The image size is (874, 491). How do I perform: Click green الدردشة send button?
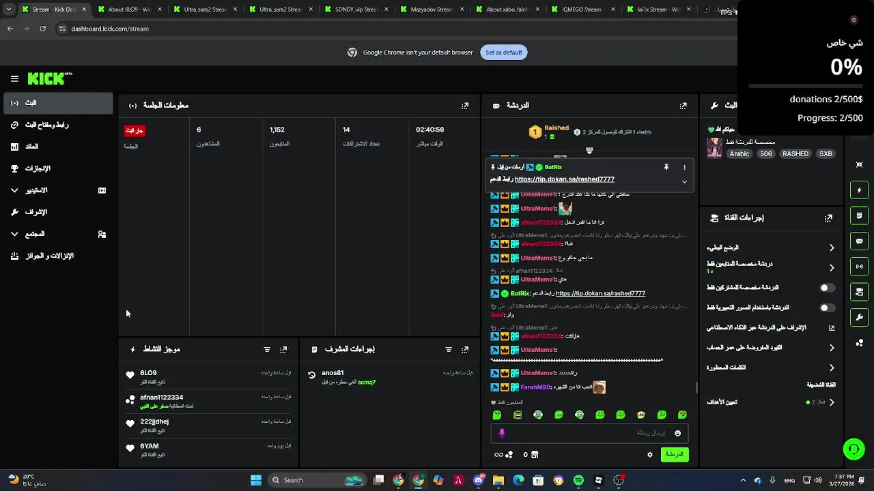pyautogui.click(x=675, y=455)
